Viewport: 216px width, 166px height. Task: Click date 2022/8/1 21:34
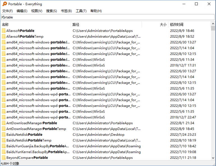182,123
